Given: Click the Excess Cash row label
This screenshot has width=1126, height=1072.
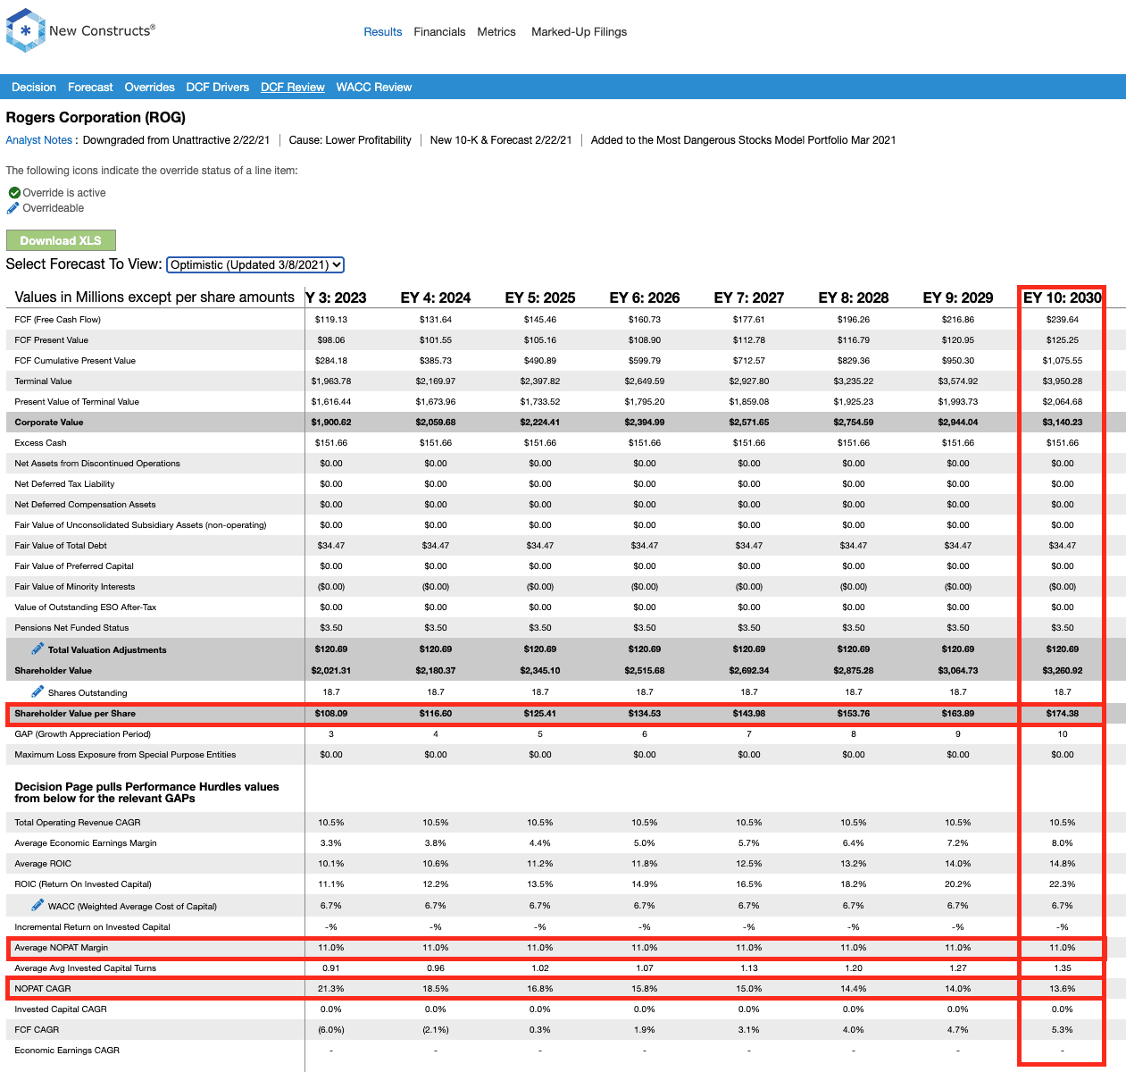Looking at the screenshot, I should tap(40, 443).
